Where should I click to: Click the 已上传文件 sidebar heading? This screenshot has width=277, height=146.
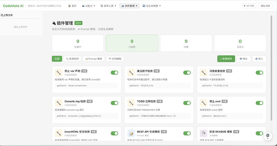click(x=7, y=15)
